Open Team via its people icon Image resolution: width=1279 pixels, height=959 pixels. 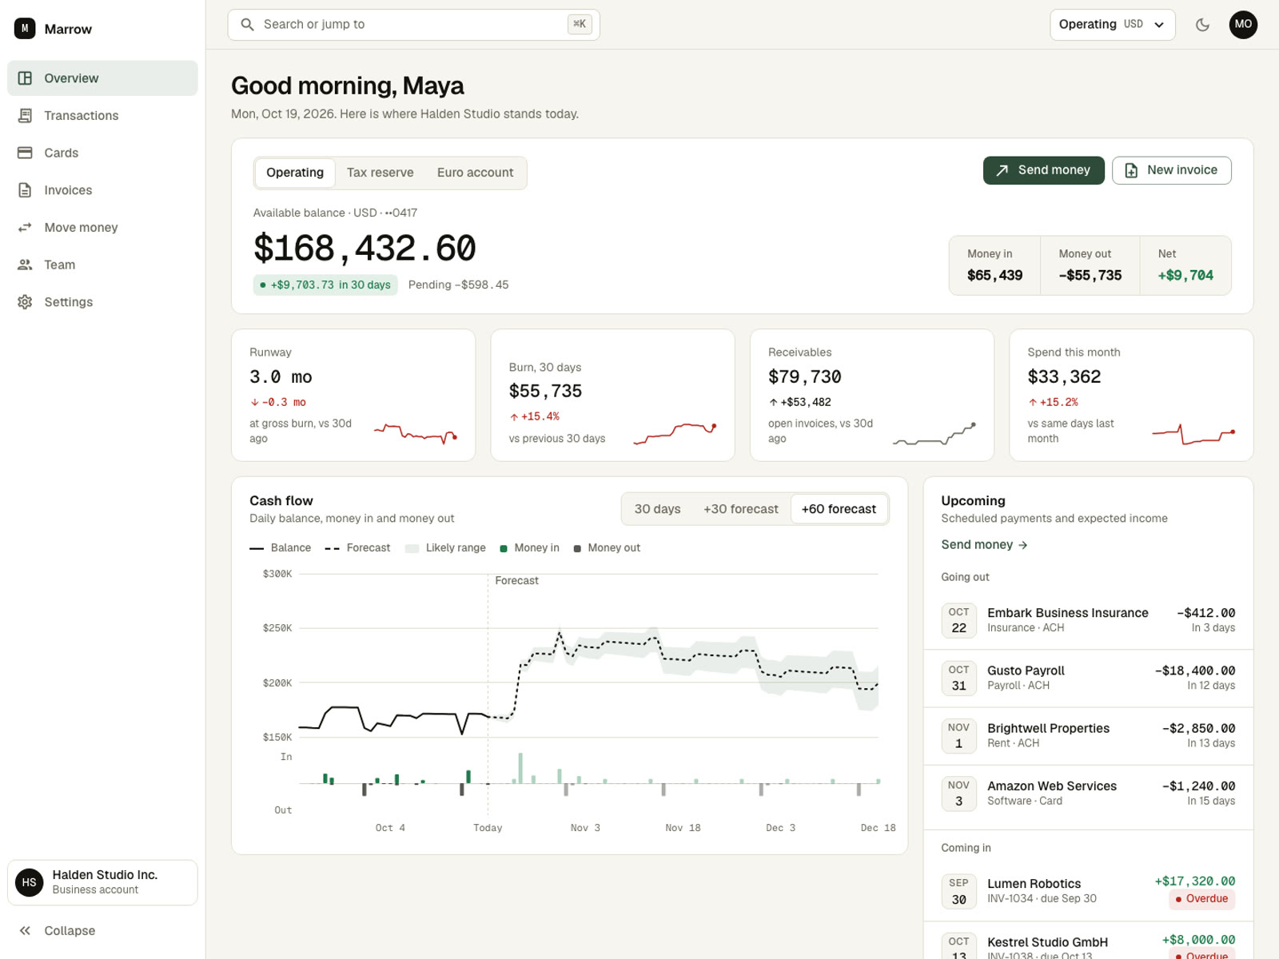(x=25, y=265)
